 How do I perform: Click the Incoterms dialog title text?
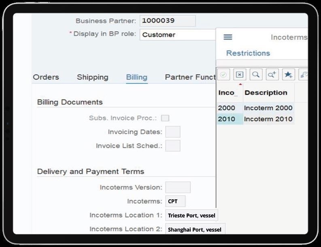[x=289, y=37]
